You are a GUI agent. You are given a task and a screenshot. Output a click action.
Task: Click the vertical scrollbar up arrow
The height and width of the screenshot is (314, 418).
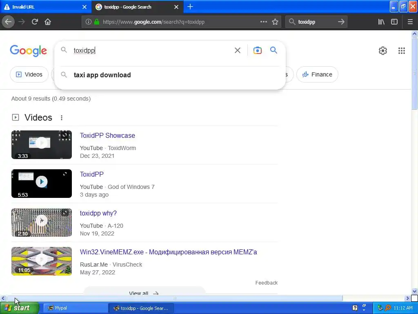414,34
